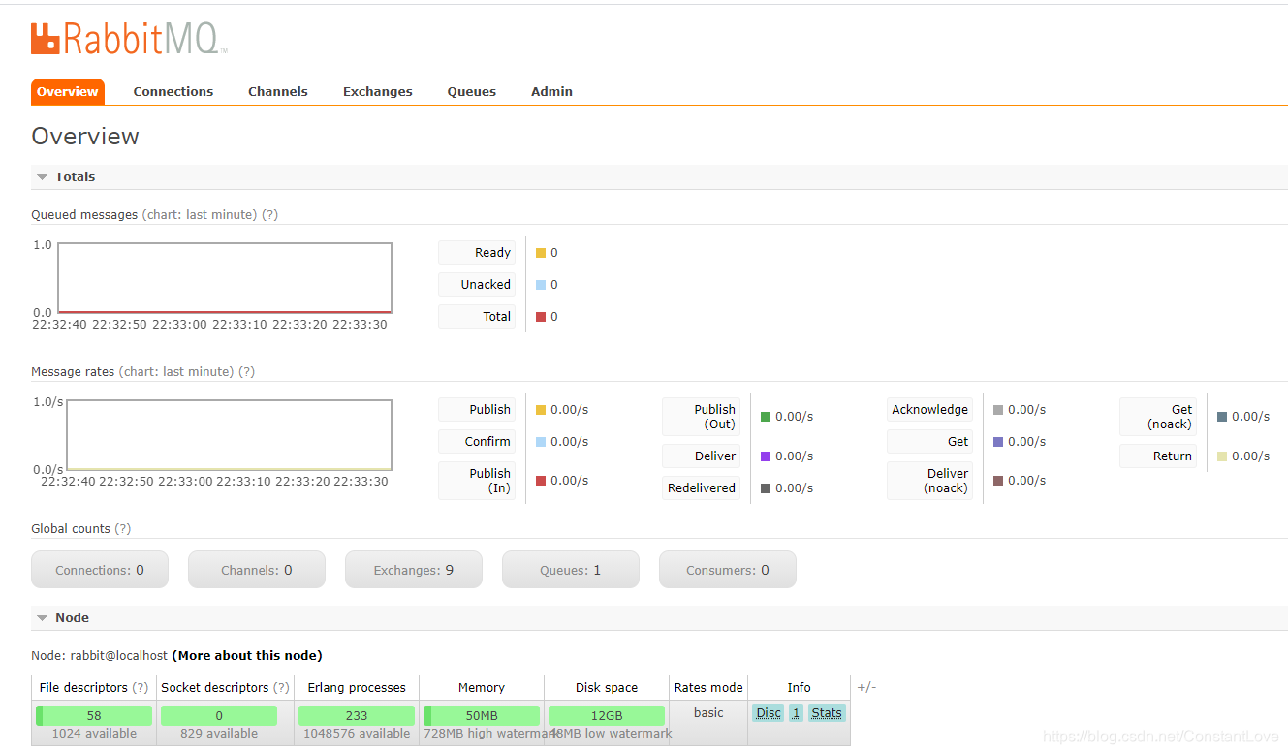Image resolution: width=1288 pixels, height=754 pixels.
Task: Toggle the Ready series label
Action: click(477, 253)
